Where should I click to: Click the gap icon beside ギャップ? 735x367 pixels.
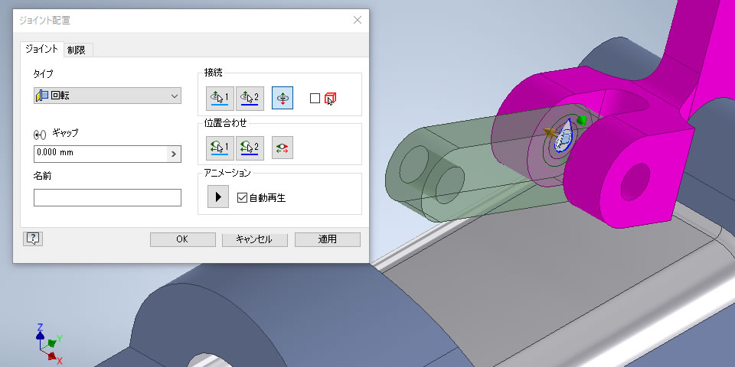point(40,135)
